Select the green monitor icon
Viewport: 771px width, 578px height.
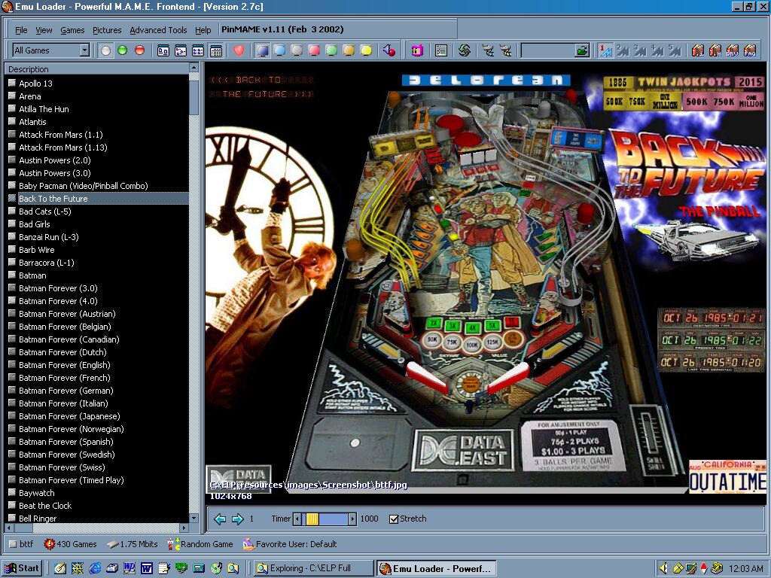331,50
